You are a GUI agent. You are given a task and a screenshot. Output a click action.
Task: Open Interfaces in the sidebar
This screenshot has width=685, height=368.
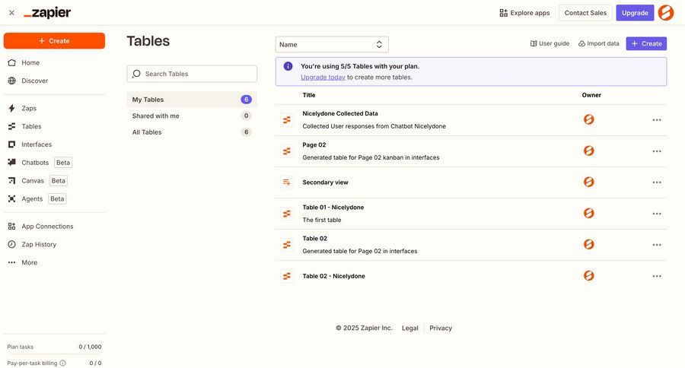click(30, 144)
